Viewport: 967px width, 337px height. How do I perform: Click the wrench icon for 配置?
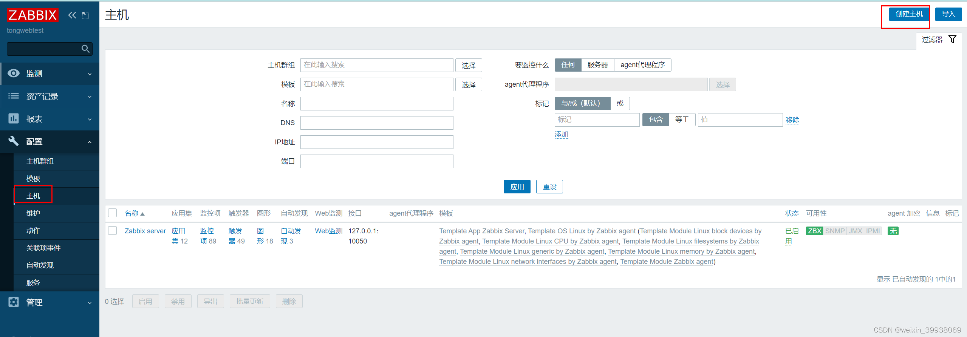coord(14,141)
